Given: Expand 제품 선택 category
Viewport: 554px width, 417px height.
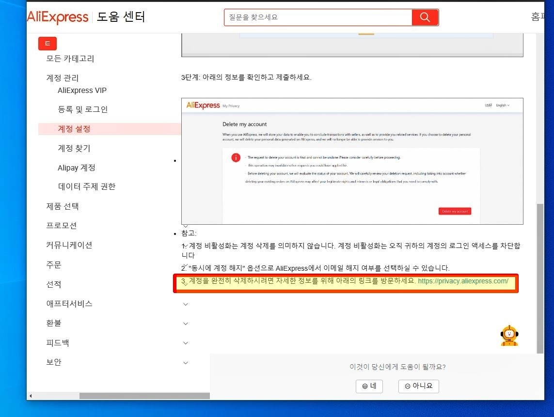Looking at the screenshot, I should tap(62, 206).
